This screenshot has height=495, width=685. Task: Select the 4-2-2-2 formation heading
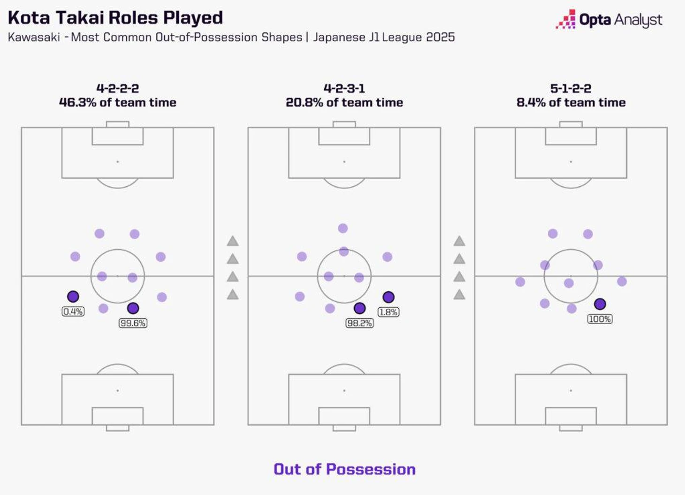(x=117, y=88)
